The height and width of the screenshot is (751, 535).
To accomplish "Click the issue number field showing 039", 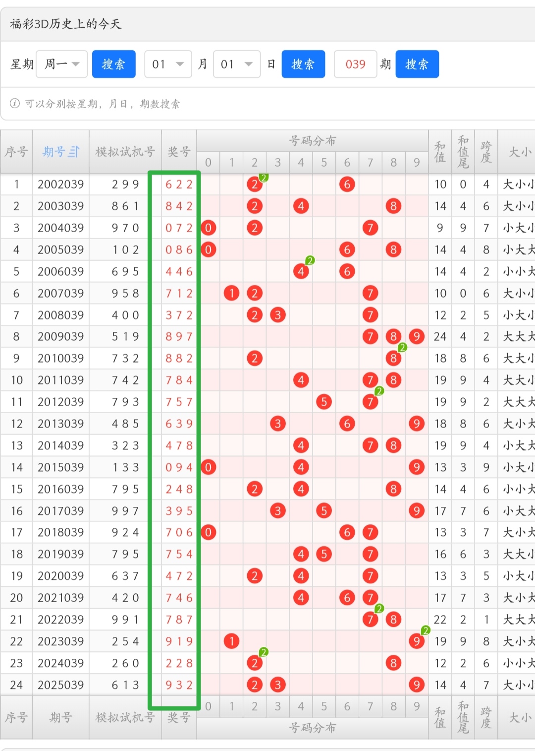I will 355,64.
